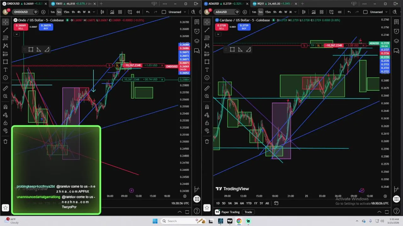The width and height of the screenshot is (403, 226).
Task: Select 1D date range in ADAUSD window
Action: click(x=218, y=203)
